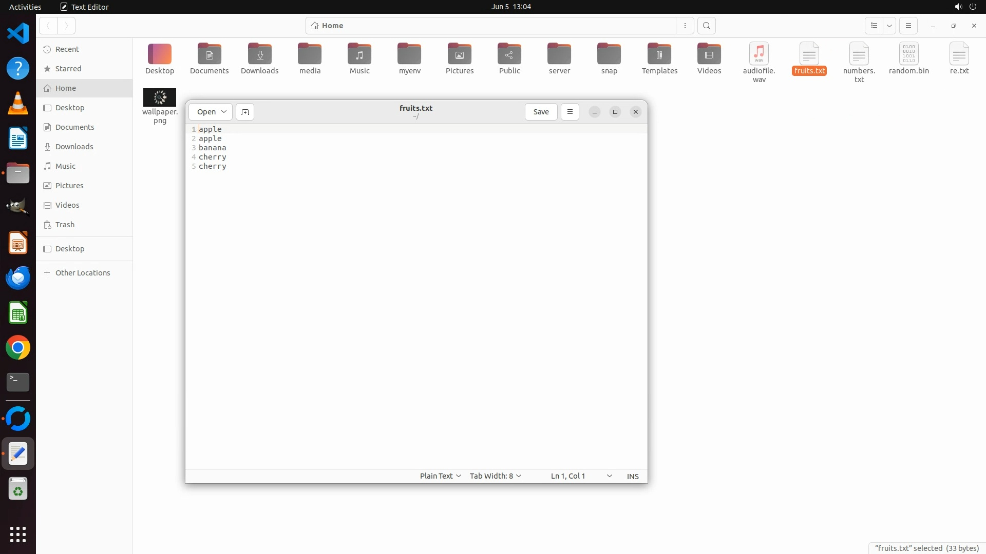Click the Files search icon

tap(707, 26)
